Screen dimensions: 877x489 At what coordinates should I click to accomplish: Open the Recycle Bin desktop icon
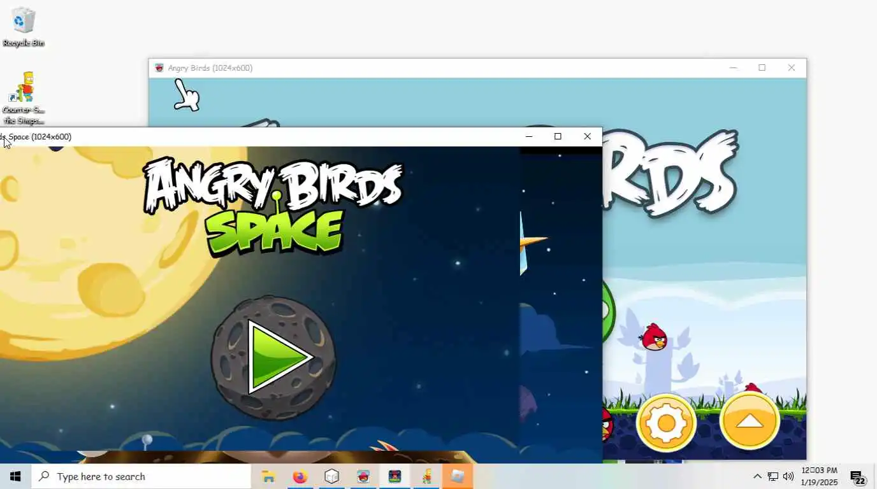[24, 27]
